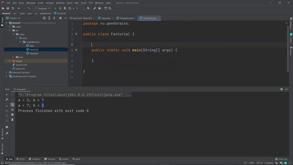Run Factorial class from line 3 gutter arrow
The width and height of the screenshot is (293, 165).
[76, 34]
